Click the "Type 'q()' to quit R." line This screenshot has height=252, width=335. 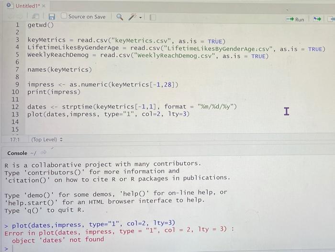click(x=44, y=210)
